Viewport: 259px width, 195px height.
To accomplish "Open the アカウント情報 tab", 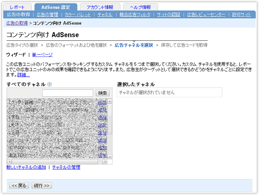I will [100, 7].
